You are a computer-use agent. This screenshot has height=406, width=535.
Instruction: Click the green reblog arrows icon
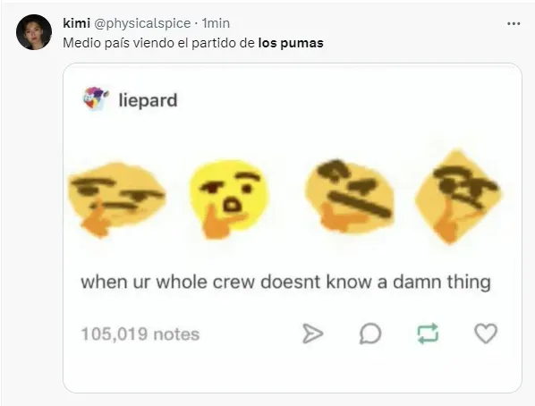428,334
